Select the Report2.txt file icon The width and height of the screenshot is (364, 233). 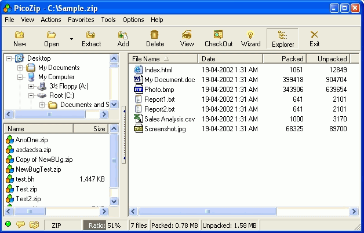pyautogui.click(x=138, y=109)
